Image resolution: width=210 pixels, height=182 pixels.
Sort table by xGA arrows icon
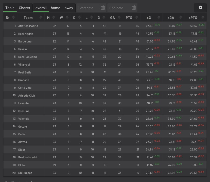[181, 18]
